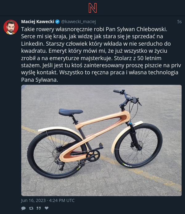The height and width of the screenshot is (214, 185).
Task: Open Maciej Kawecki's profile avatar
Action: point(11,27)
